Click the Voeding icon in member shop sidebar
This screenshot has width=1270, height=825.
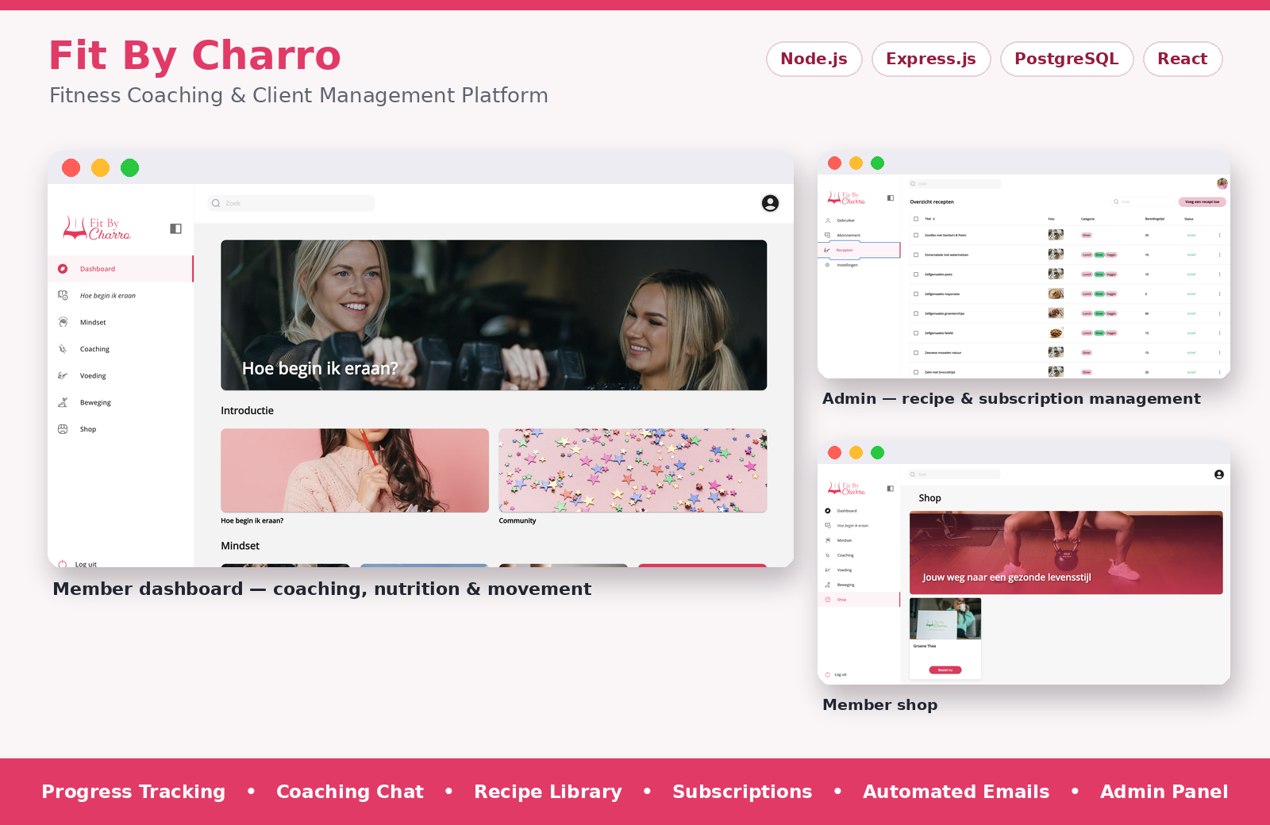tap(828, 570)
